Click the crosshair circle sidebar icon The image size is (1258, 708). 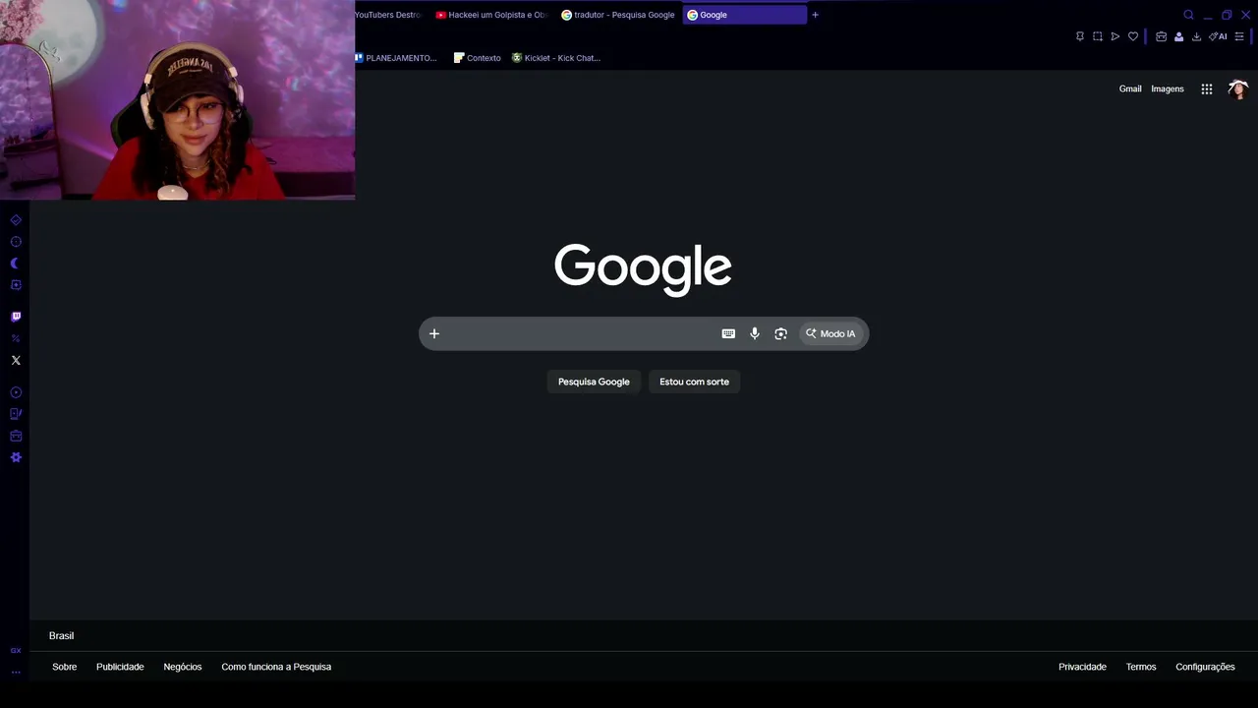click(x=16, y=242)
